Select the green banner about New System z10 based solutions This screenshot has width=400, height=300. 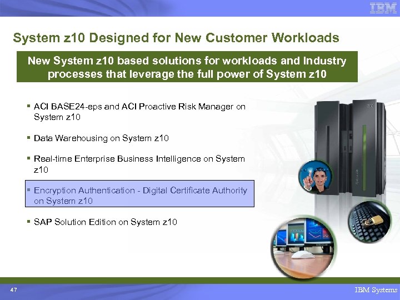click(187, 67)
